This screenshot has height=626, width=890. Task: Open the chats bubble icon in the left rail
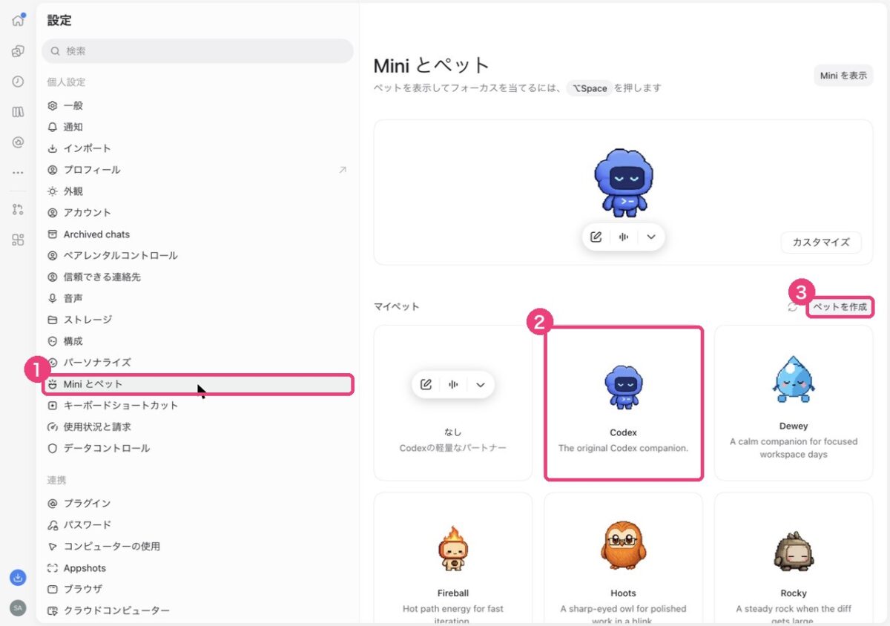pos(18,51)
